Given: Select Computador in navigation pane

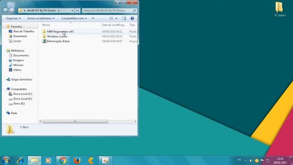Looking at the screenshot, I should coord(19,89).
